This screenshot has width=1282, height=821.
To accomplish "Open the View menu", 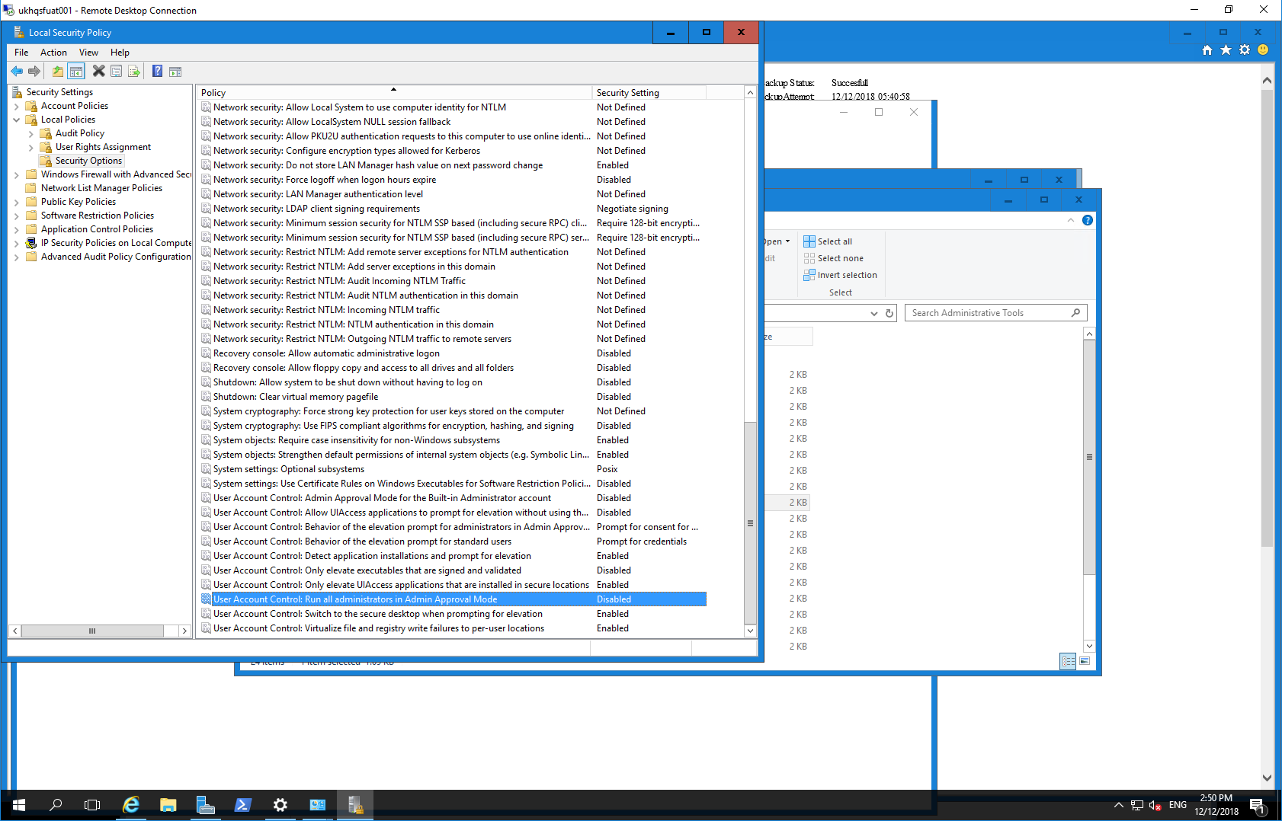I will click(x=88, y=53).
